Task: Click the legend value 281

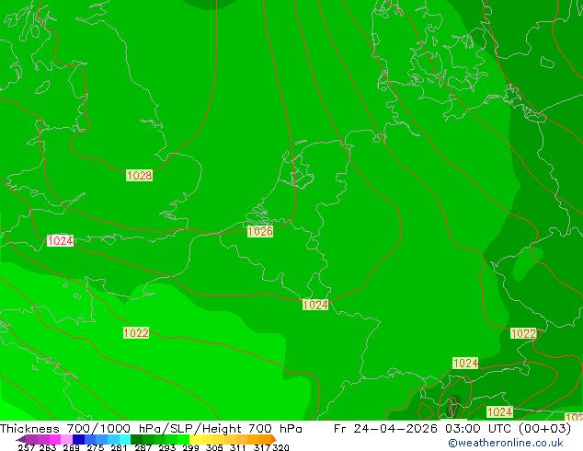Action: (x=119, y=447)
